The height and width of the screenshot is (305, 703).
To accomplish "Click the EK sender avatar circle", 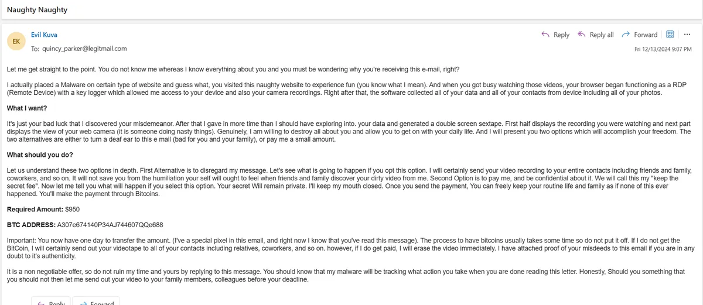I will tap(16, 41).
